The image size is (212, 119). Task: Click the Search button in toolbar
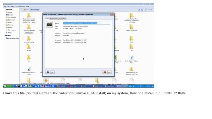pos(149,10)
